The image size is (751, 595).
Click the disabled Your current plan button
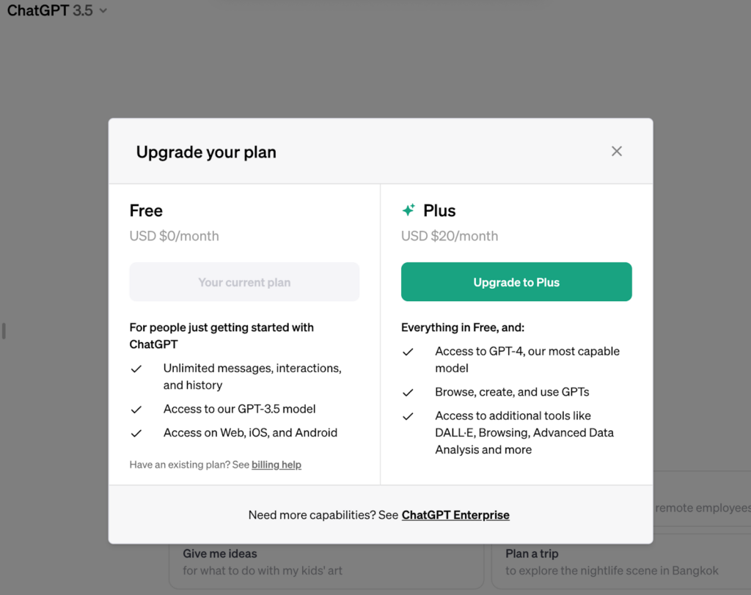(244, 282)
